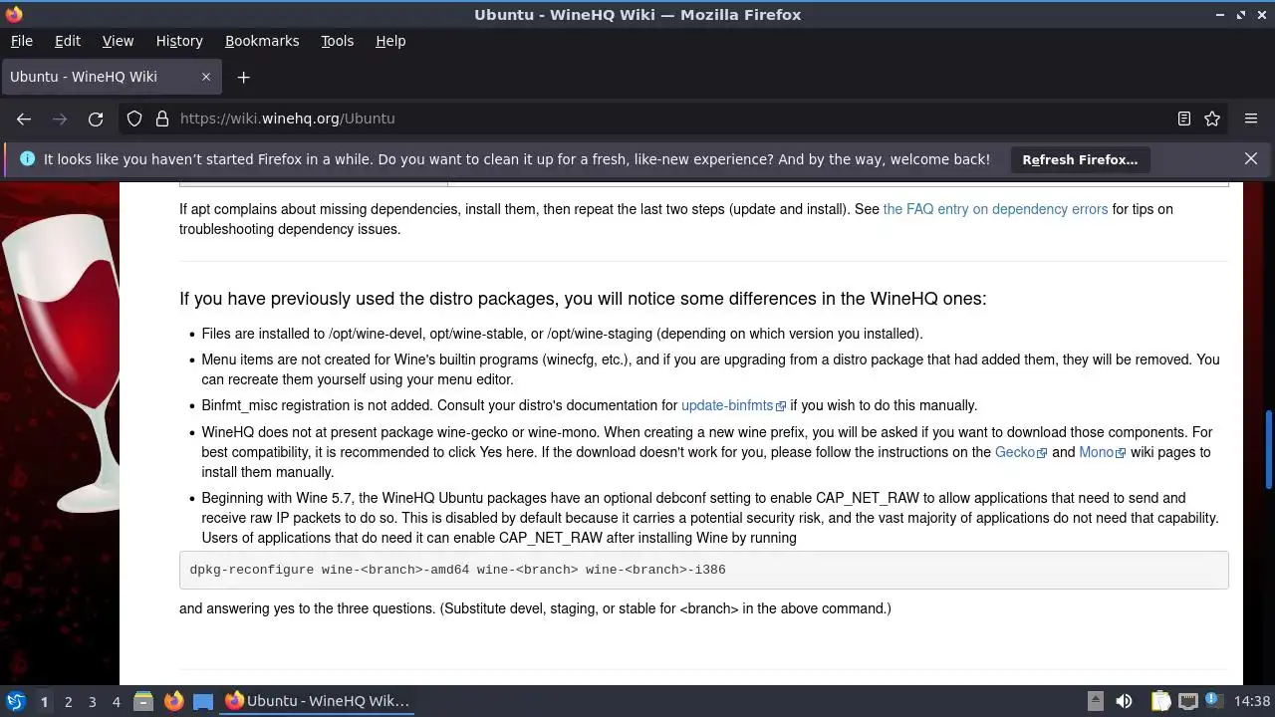Open the clipboard manager tray icon
1275x717 pixels.
[x=1160, y=701]
